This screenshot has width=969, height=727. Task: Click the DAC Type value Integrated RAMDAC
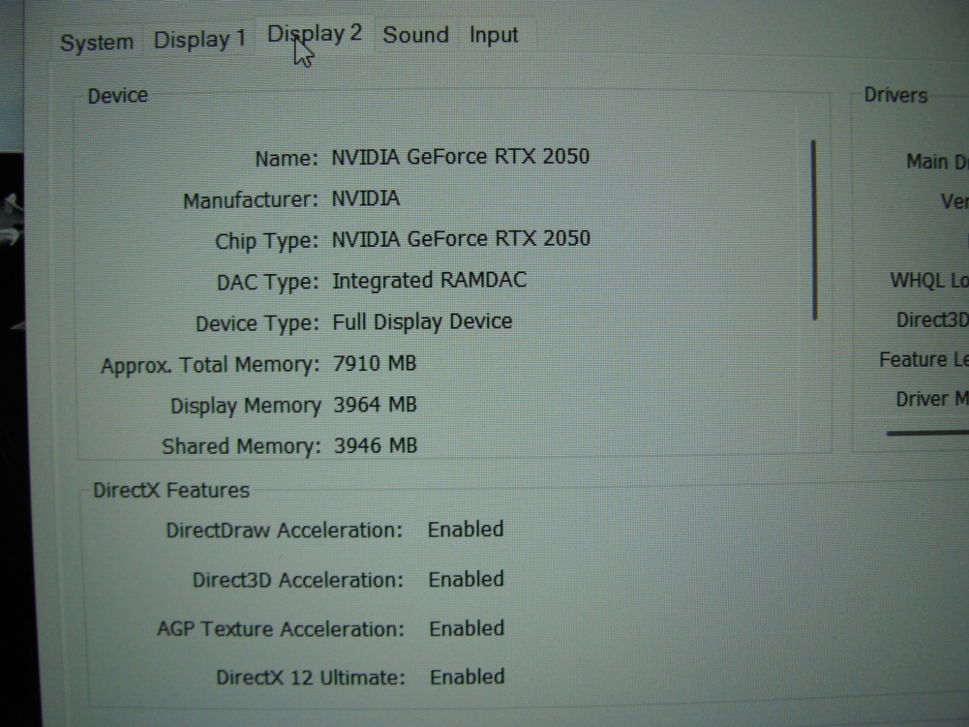coord(429,280)
